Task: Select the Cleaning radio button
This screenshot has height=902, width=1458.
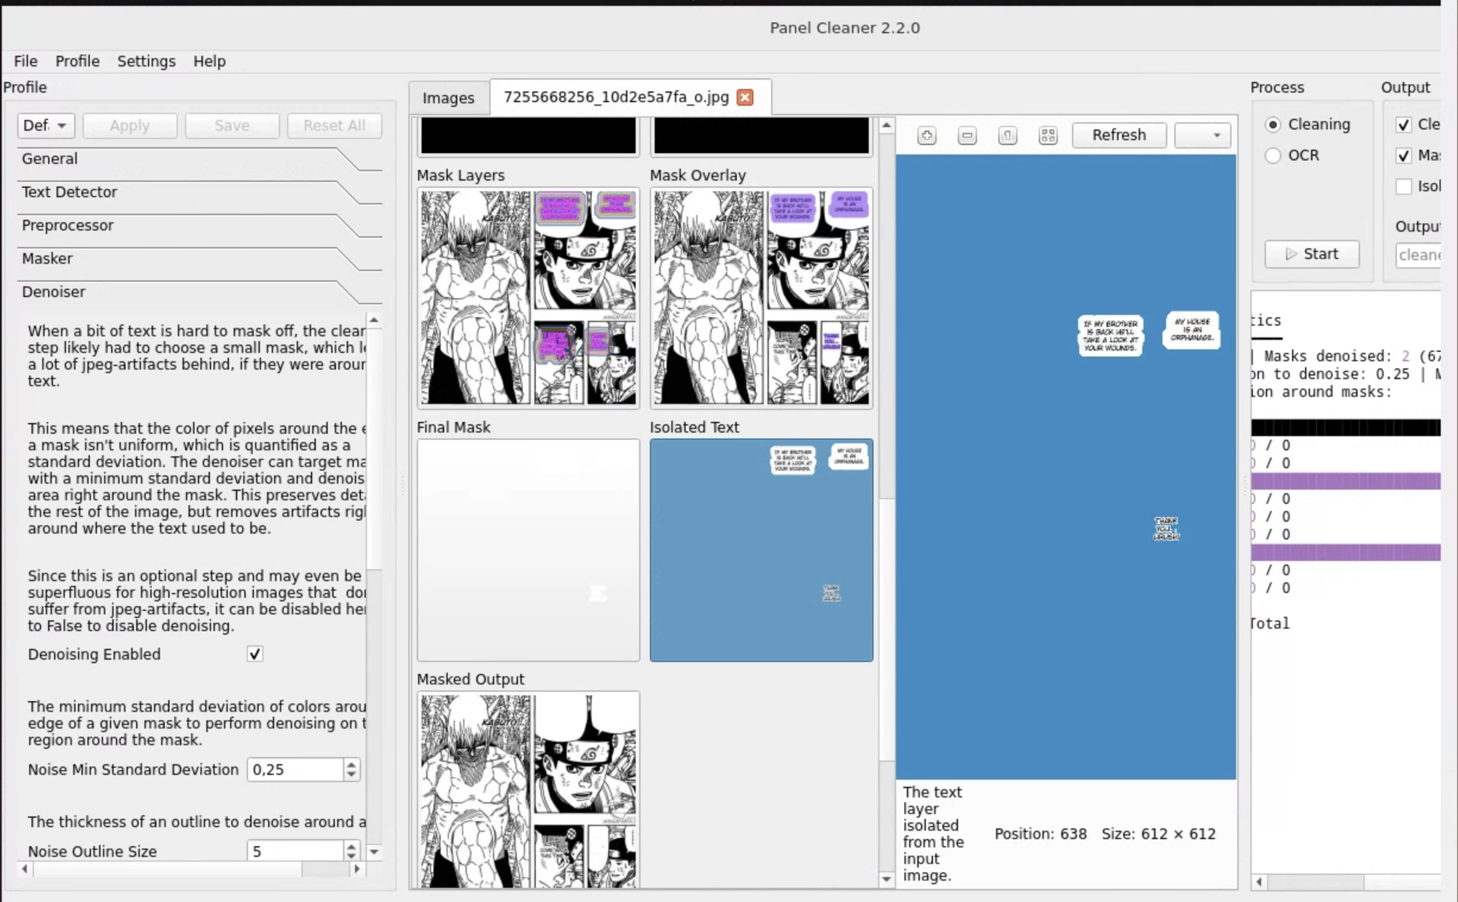Action: [1273, 125]
